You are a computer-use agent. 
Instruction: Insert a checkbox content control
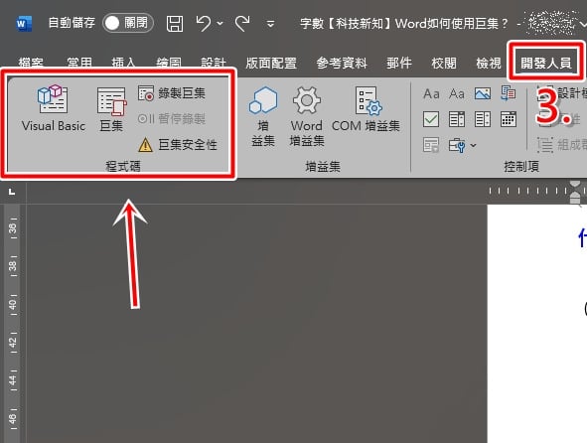pyautogui.click(x=431, y=119)
